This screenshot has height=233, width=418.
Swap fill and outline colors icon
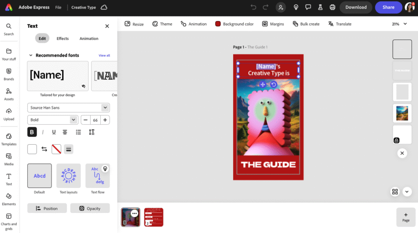[x=44, y=149]
